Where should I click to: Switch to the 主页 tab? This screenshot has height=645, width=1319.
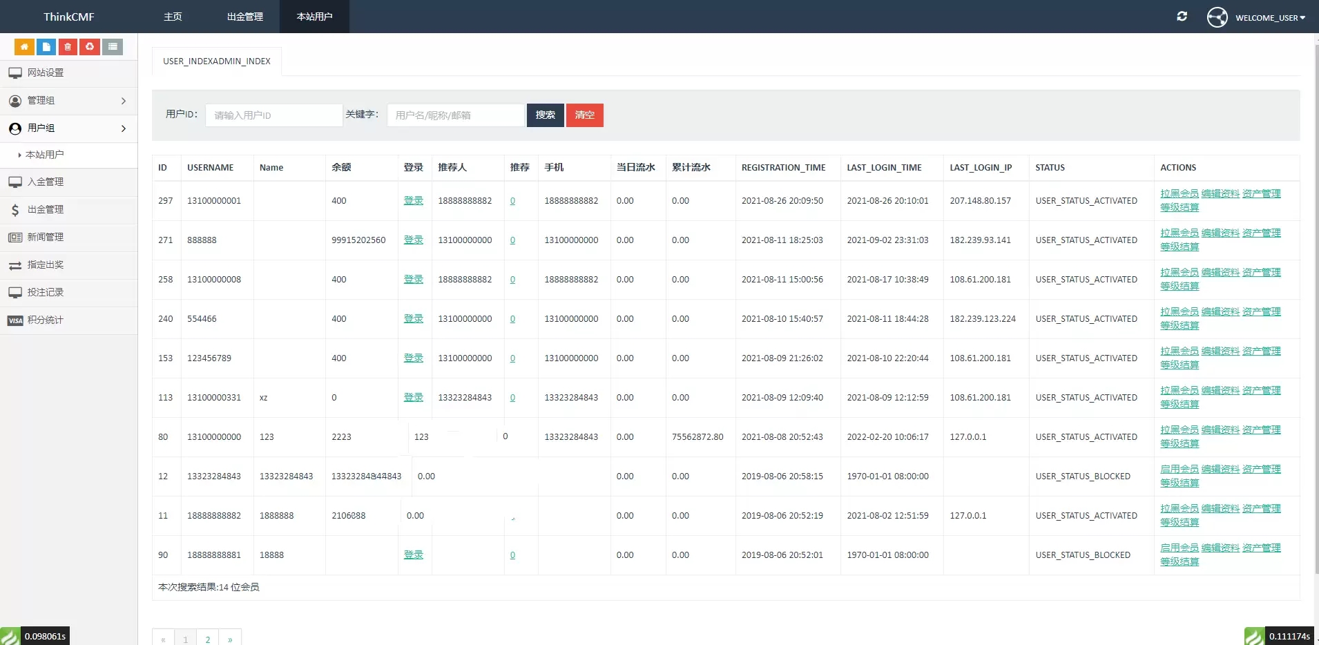173,16
